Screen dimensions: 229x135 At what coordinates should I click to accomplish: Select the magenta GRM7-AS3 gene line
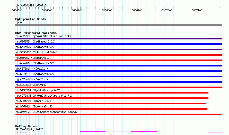pos(118,132)
